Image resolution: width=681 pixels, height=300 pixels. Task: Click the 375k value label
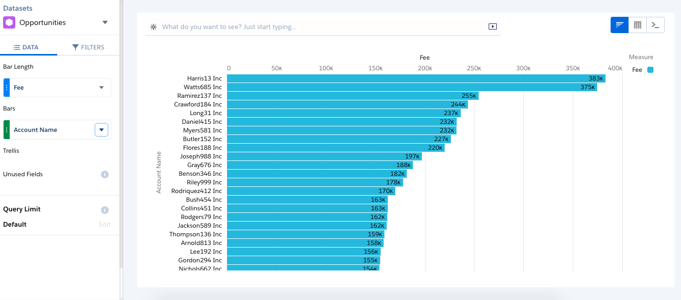pos(588,87)
